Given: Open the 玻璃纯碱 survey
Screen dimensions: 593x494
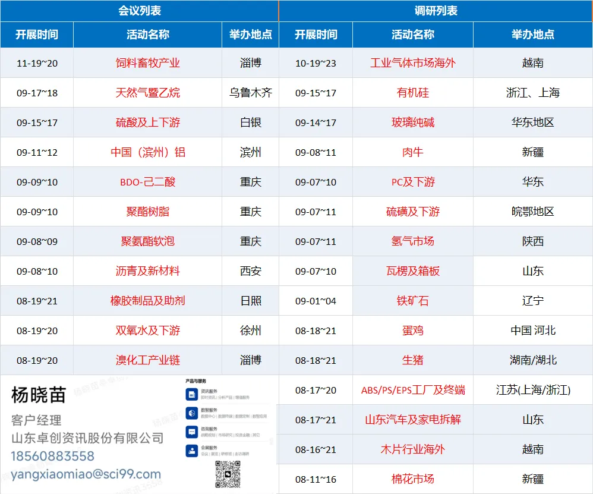Looking at the screenshot, I should point(413,122).
